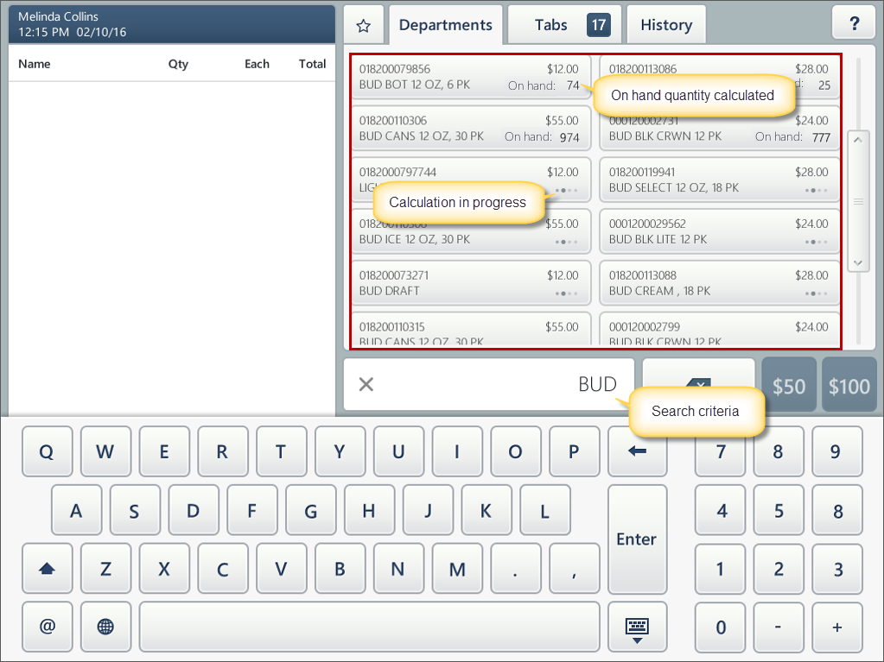Screen dimensions: 884x662
Task: Tap the S key
Action: coord(135,510)
